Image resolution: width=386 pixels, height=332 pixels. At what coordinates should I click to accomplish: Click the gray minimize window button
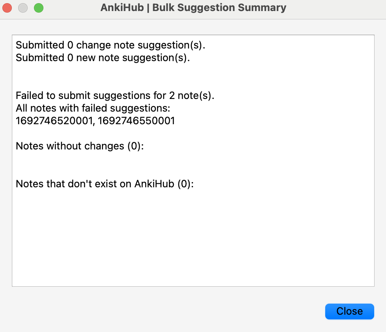pos(23,8)
